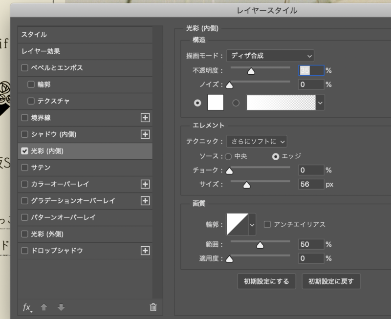Enable the サテン checkbox
Viewport: 391px width, 319px height.
point(24,168)
